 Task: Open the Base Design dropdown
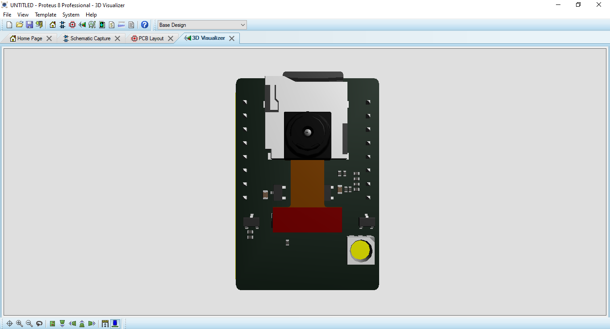click(242, 25)
